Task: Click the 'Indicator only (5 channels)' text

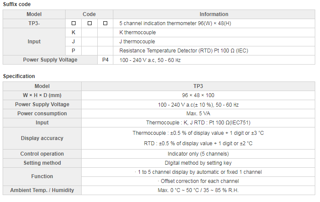Action: 198,154
